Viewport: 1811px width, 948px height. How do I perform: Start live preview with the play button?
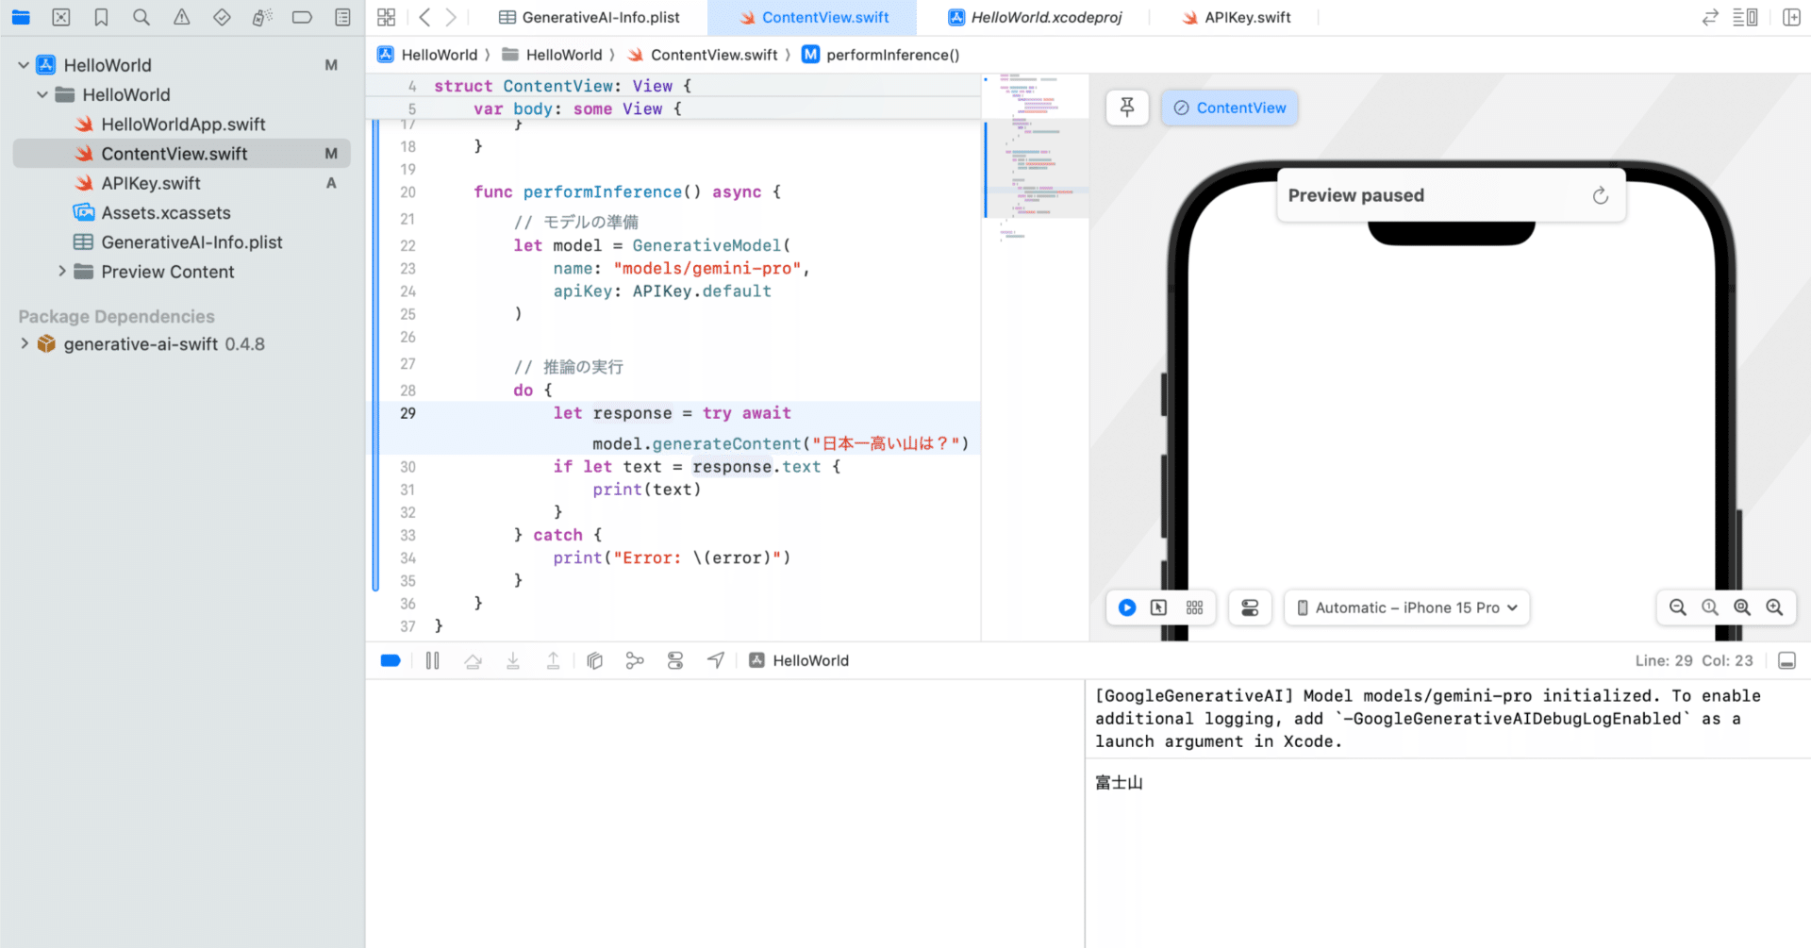coord(1126,607)
